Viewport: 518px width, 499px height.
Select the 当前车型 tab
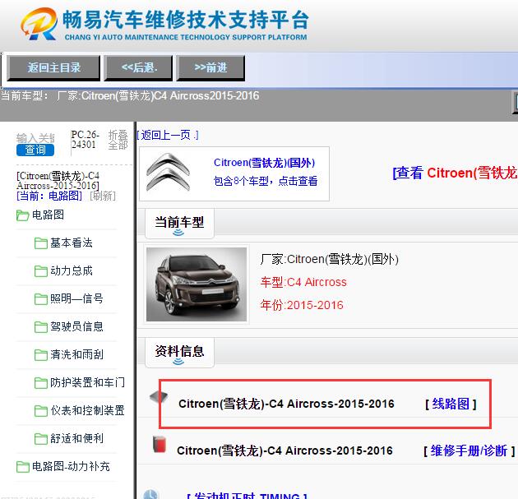click(x=179, y=223)
